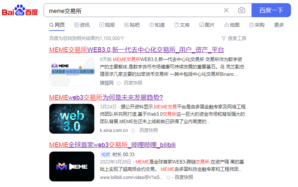
Task: Open result MEME全球首家web3交易所_哔哩哔哩_bilibili
Action: [x=112, y=145]
